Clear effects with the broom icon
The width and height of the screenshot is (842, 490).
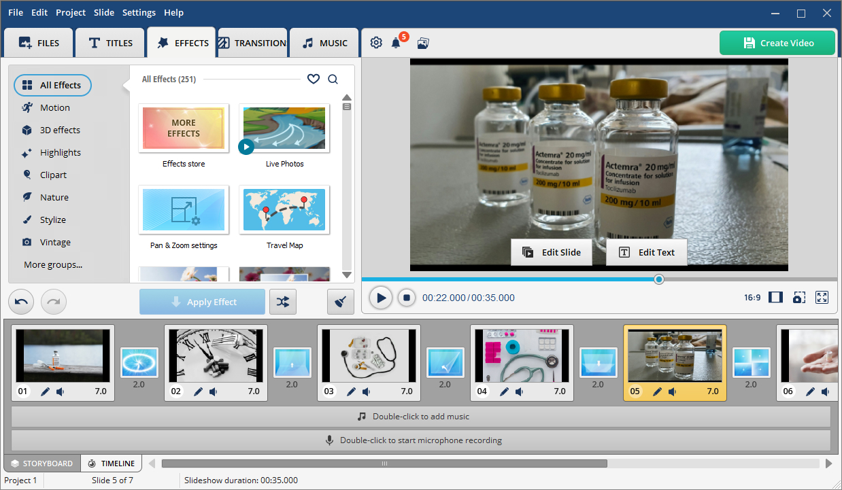[x=341, y=302]
